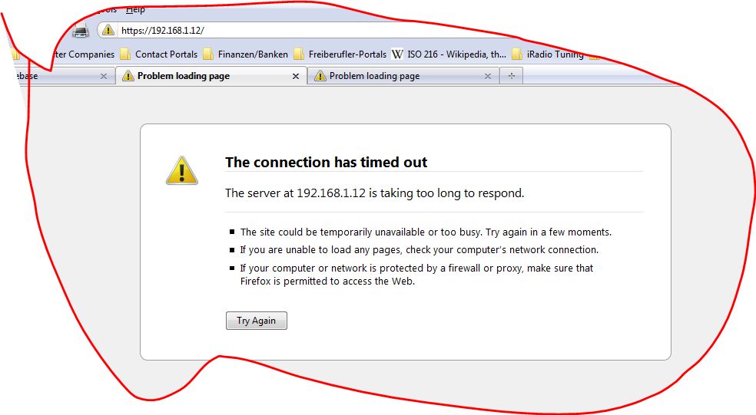
Task: Close the leftmost partially visible tab
Action: point(104,76)
